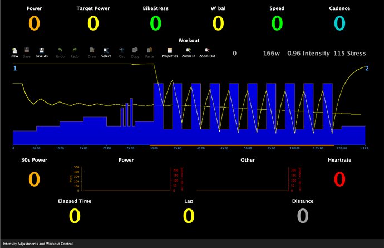Click the Workout chart title

click(x=189, y=41)
